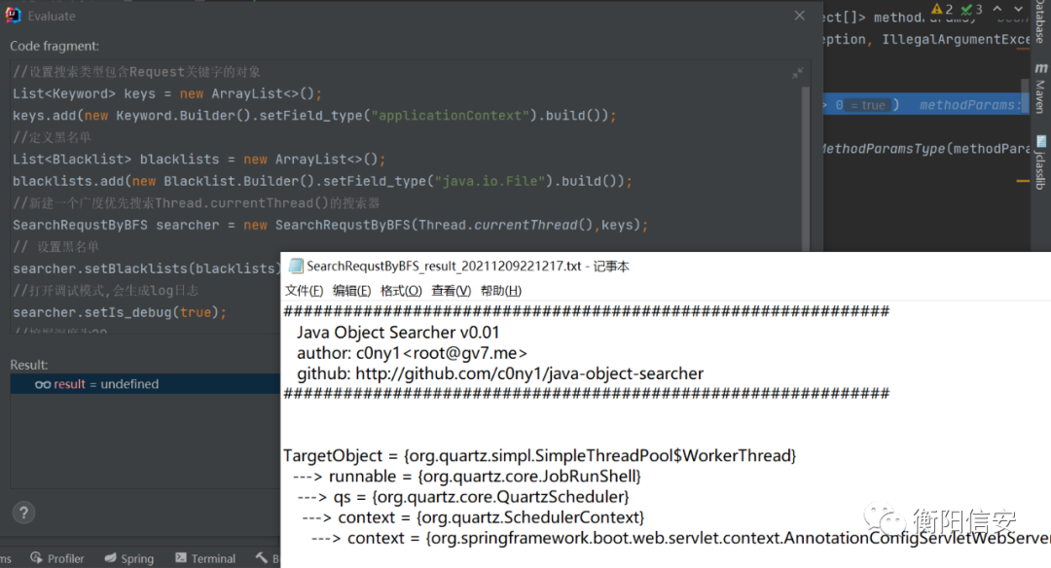
Task: Click the 'context = SchedulerContext' line
Action: (x=473, y=517)
